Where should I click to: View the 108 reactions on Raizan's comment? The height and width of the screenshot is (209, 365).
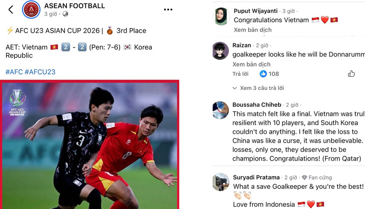pos(269,74)
